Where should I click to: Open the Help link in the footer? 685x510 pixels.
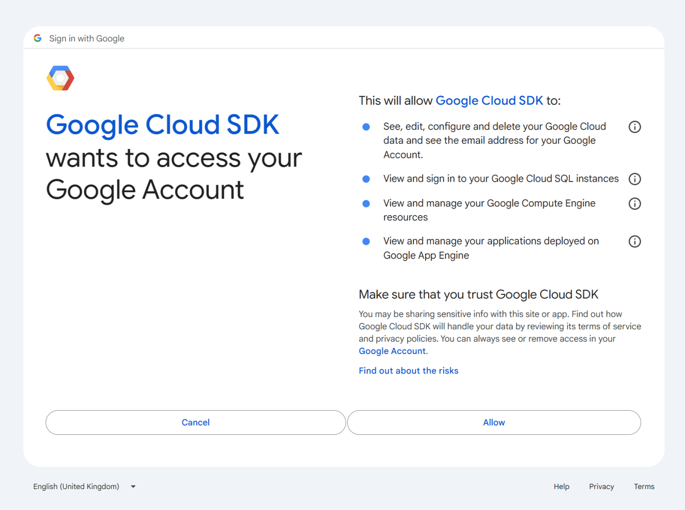561,486
